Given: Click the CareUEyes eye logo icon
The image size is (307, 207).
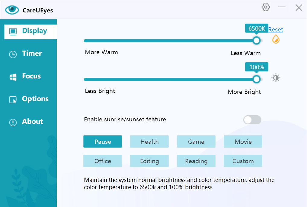Looking at the screenshot, I should click(12, 10).
